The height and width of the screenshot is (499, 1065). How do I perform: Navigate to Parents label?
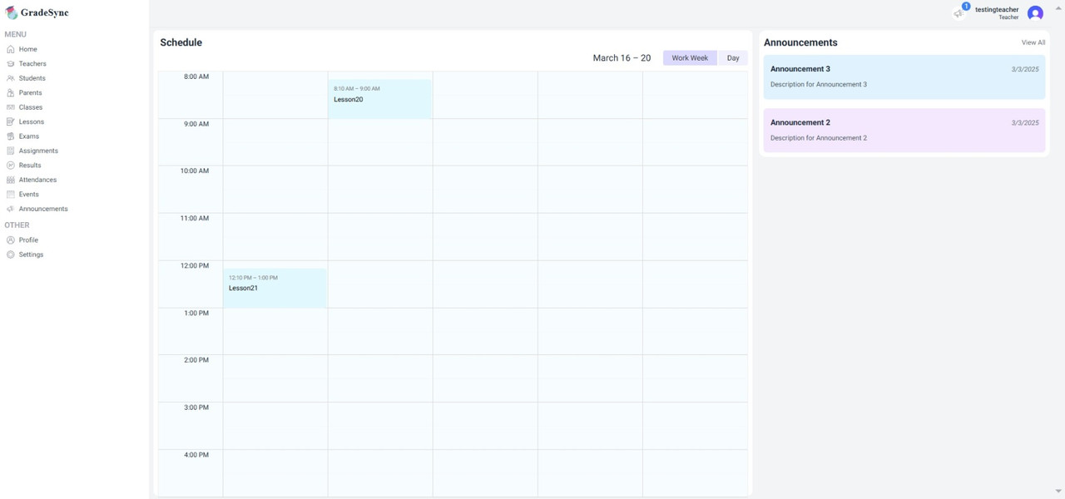coord(31,93)
